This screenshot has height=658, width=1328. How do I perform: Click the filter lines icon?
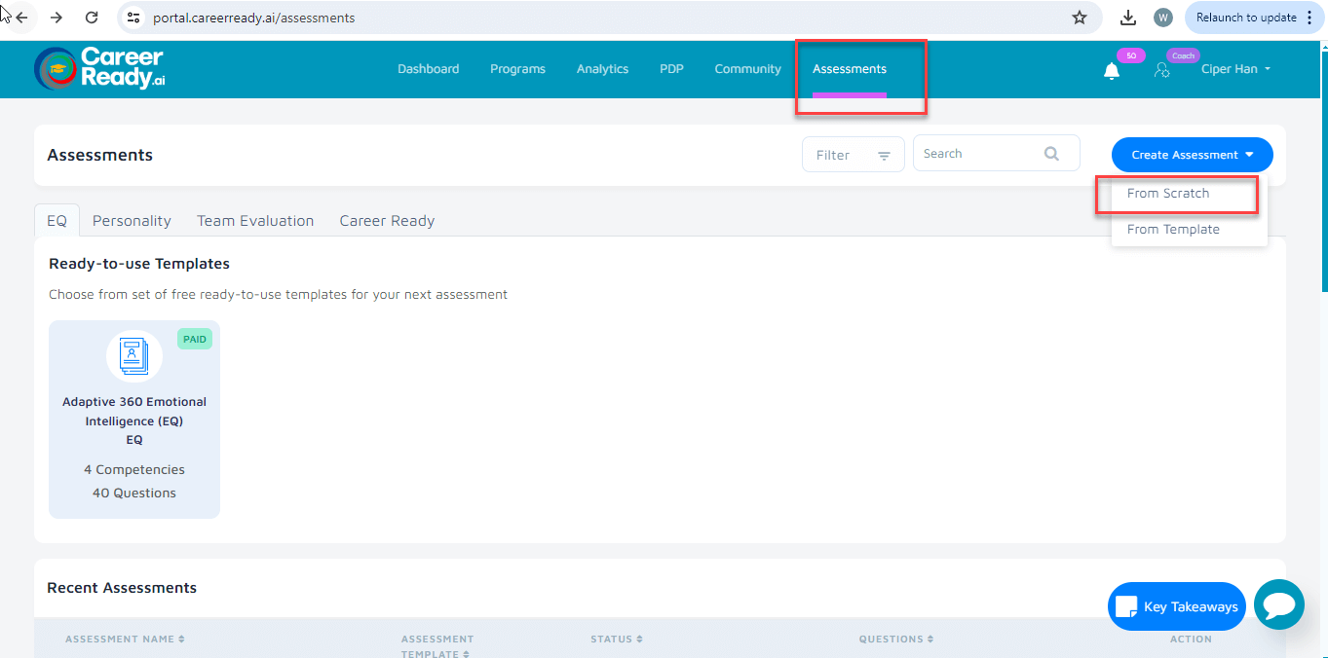tap(884, 156)
